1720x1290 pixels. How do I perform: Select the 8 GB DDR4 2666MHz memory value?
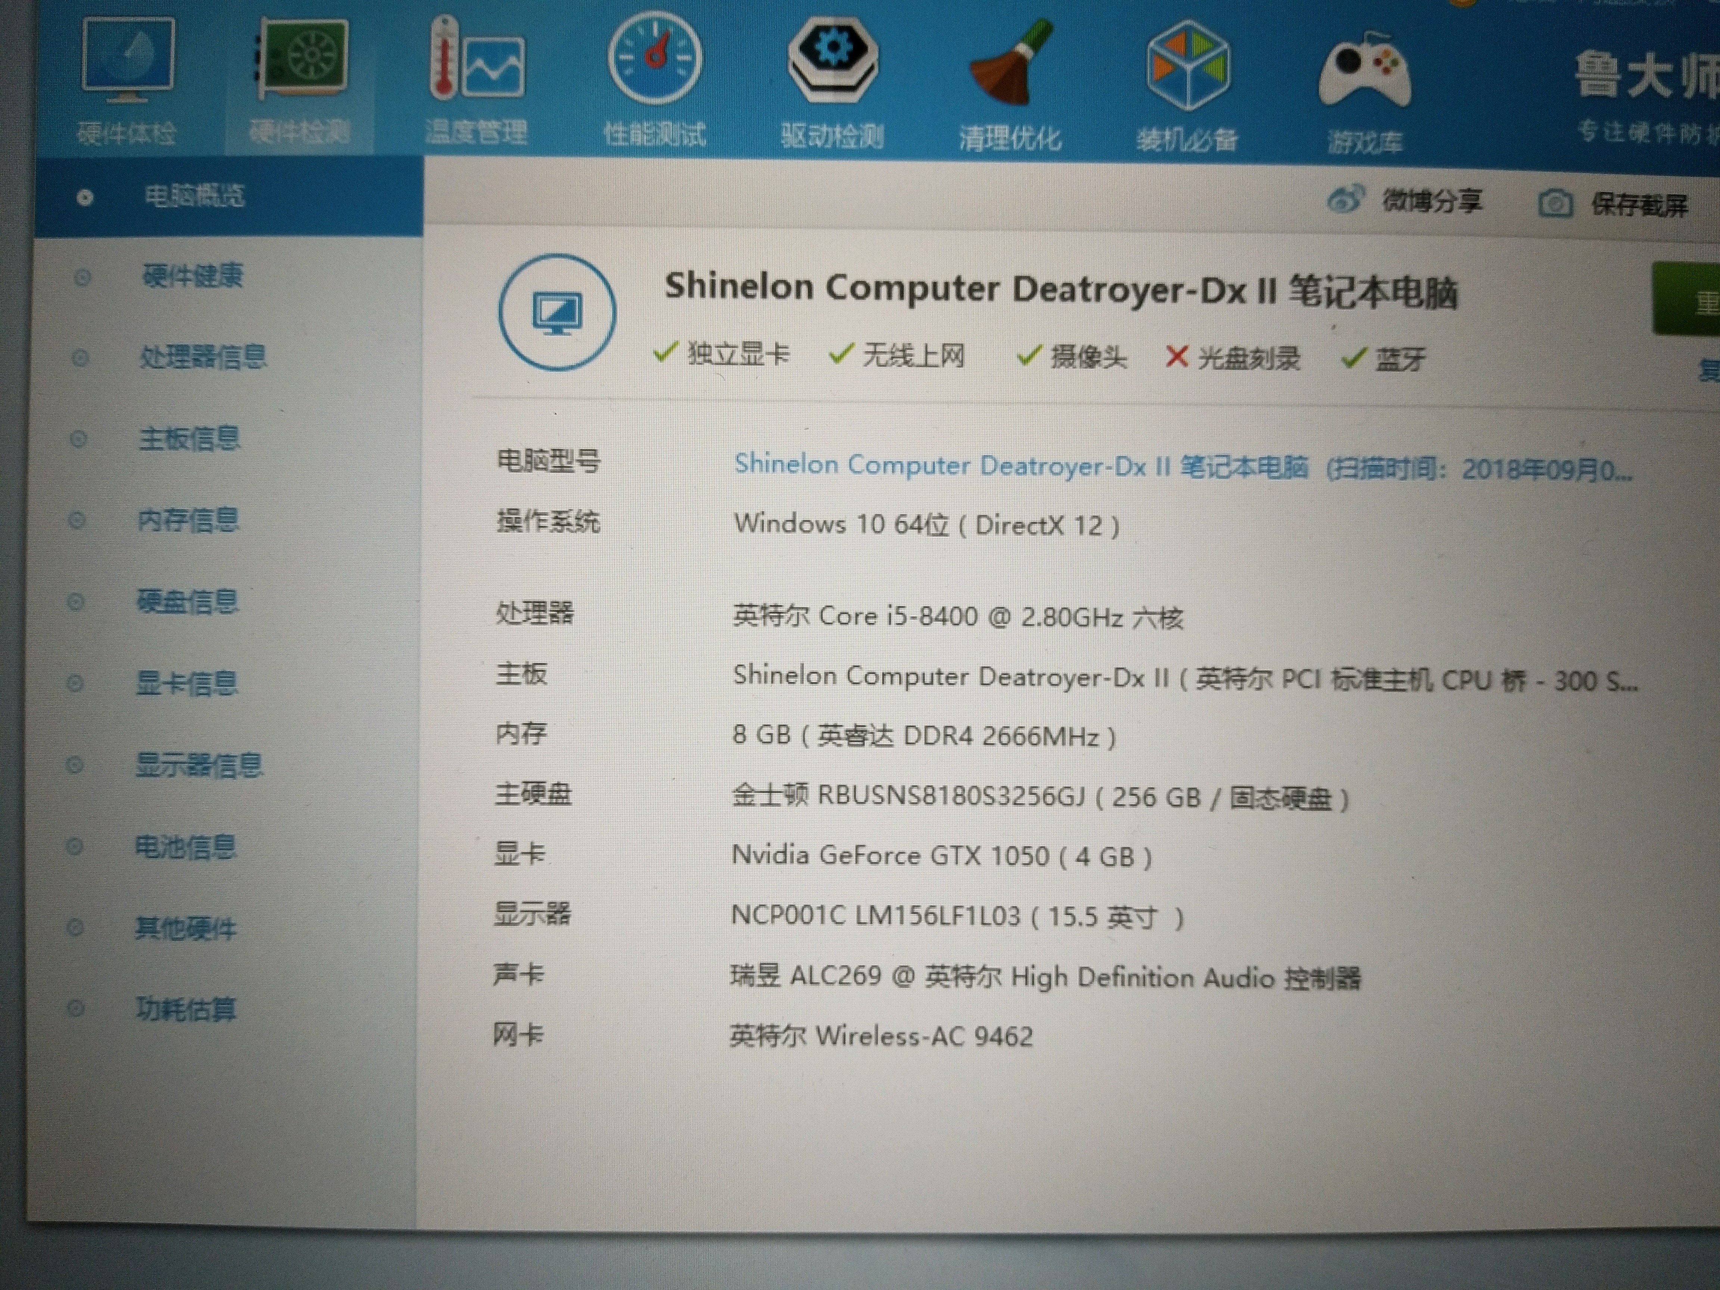924,736
